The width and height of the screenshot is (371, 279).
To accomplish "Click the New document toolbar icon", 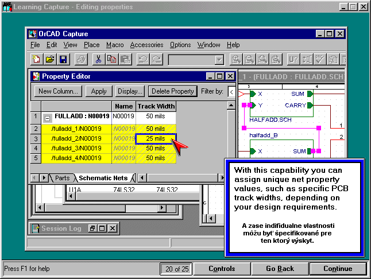I will pyautogui.click(x=37, y=59).
